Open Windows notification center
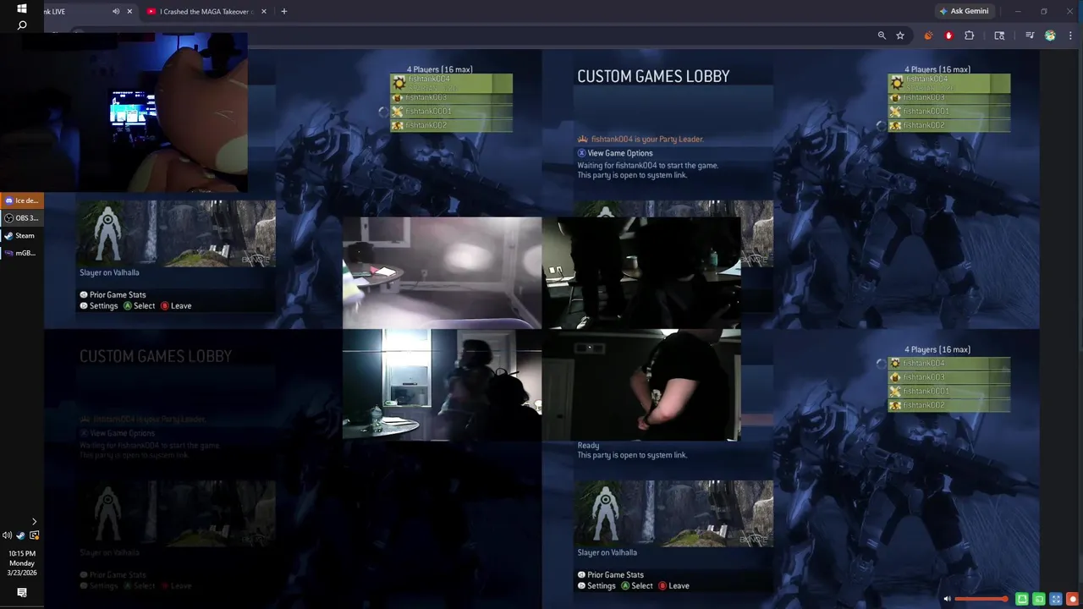The height and width of the screenshot is (609, 1083). [x=22, y=593]
